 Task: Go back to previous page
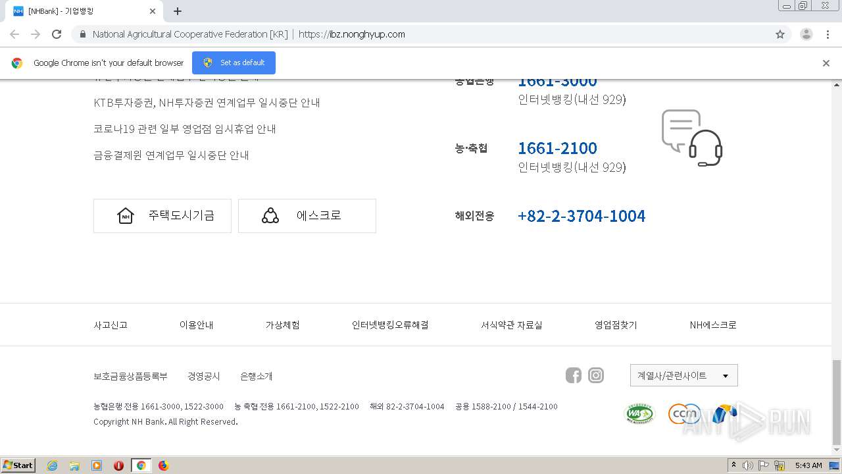click(x=14, y=34)
